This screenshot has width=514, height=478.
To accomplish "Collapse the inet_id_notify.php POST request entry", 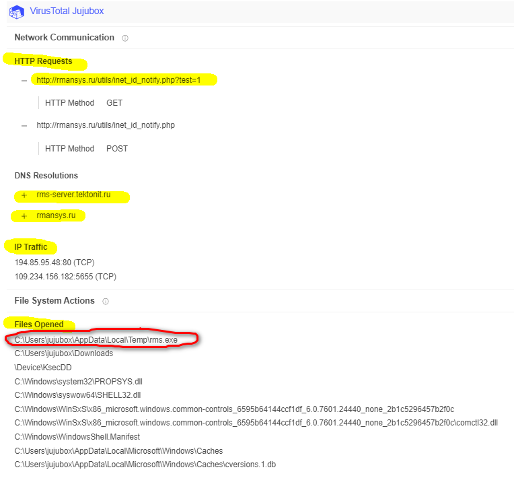I will (x=24, y=126).
